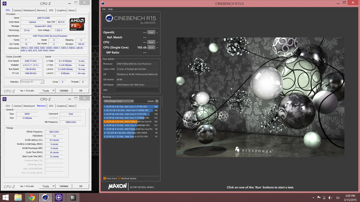Click the Info text field in Cinebench
The image size is (360, 202).
[x=137, y=90]
